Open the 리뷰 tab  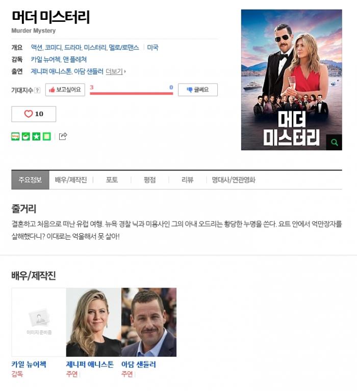[187, 180]
